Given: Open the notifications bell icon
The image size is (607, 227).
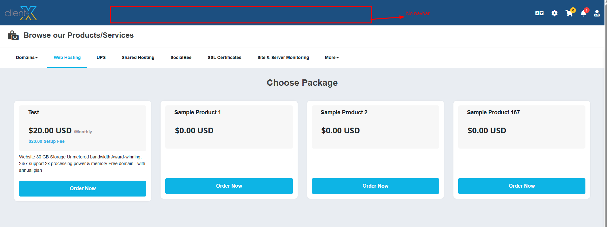Looking at the screenshot, I should click(583, 13).
